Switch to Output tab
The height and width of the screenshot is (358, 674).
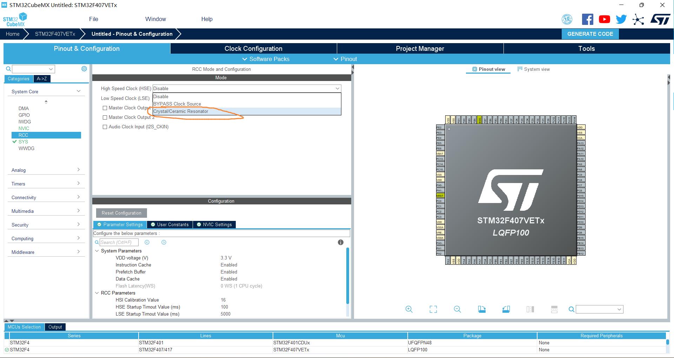tap(55, 327)
